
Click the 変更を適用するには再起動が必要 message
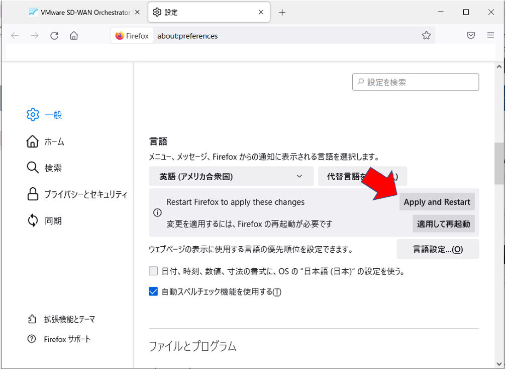[249, 224]
